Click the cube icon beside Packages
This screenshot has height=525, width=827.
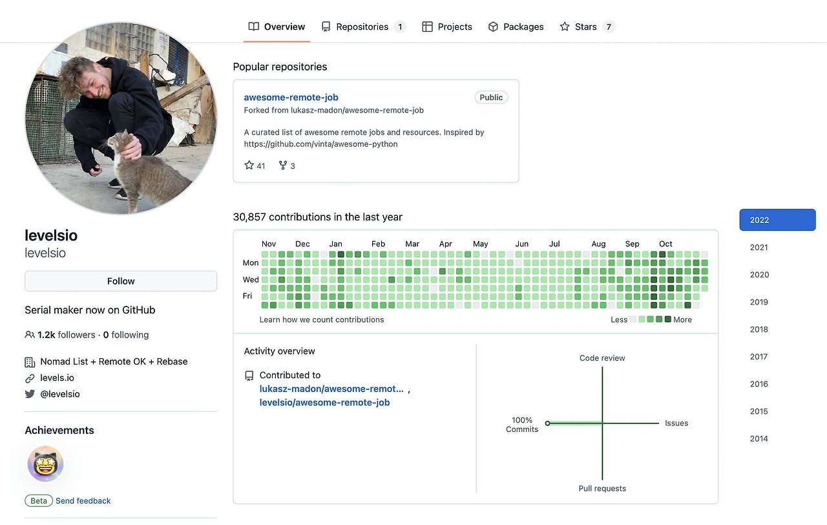(x=493, y=27)
